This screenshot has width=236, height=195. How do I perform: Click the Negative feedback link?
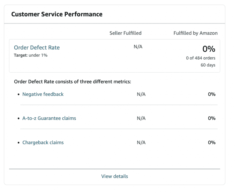click(43, 94)
